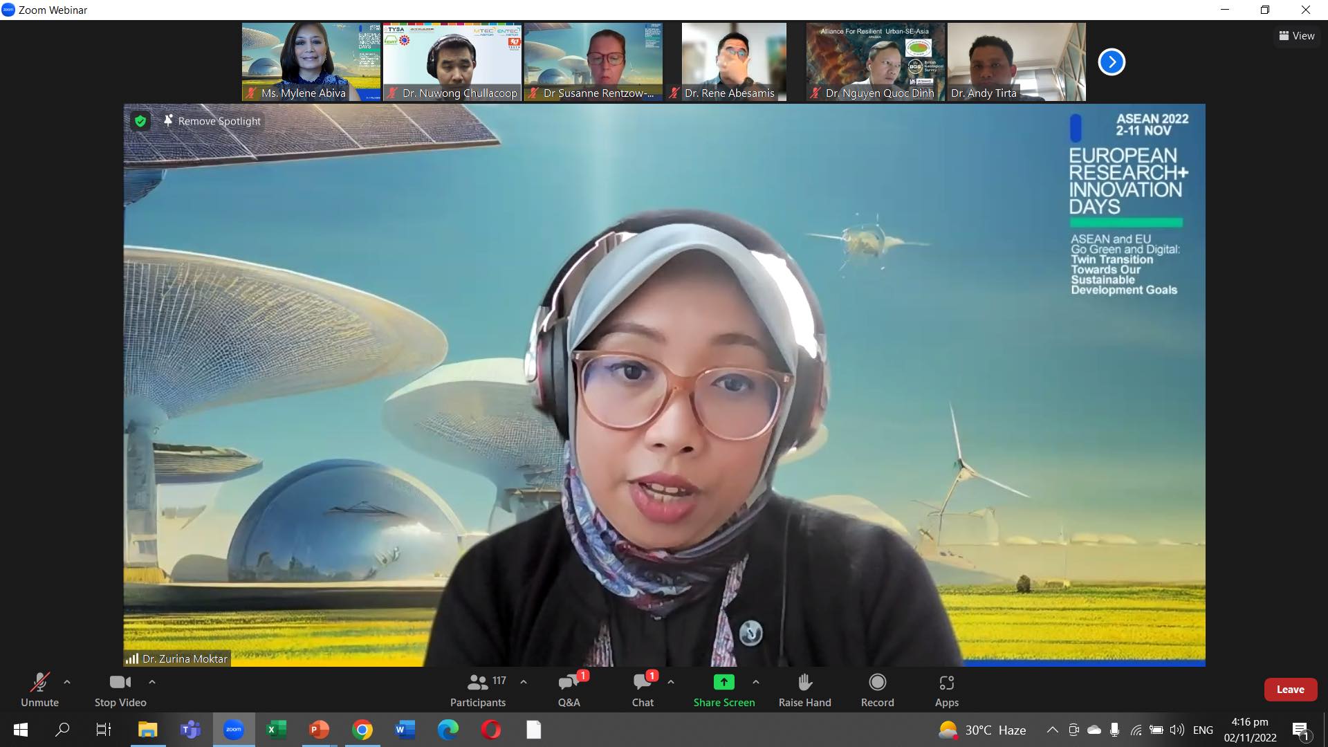
Task: Open the Q&A panel
Action: pyautogui.click(x=569, y=690)
